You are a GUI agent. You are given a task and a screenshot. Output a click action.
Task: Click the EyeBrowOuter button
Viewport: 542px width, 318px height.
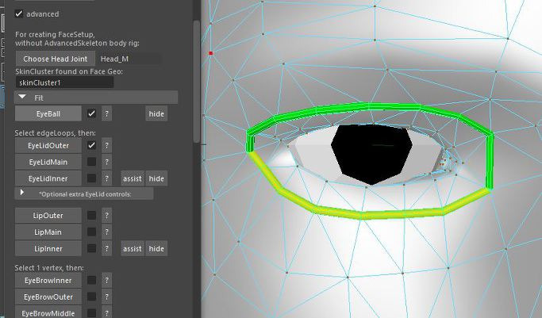point(48,297)
